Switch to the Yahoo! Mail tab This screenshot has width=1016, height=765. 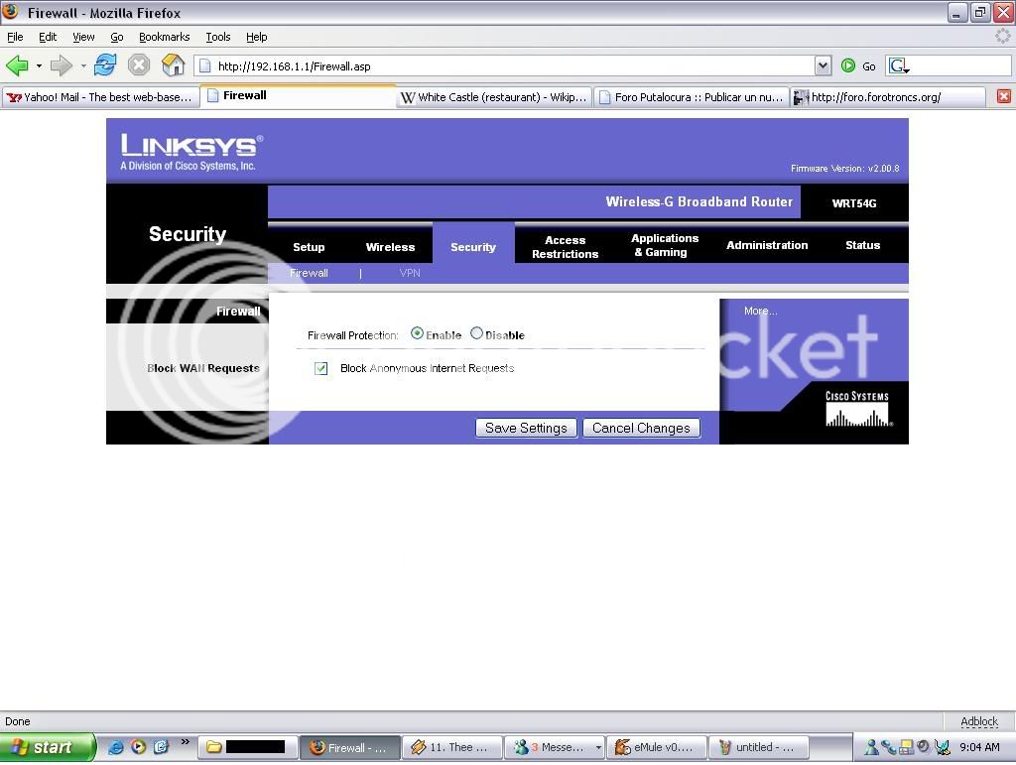[101, 97]
